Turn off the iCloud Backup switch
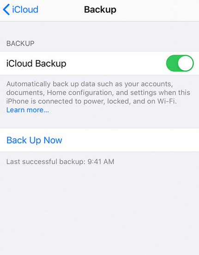 180,63
